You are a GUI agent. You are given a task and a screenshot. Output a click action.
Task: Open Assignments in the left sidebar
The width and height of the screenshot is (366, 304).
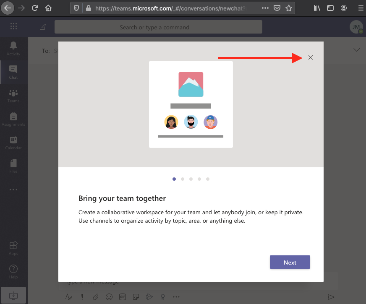13,119
